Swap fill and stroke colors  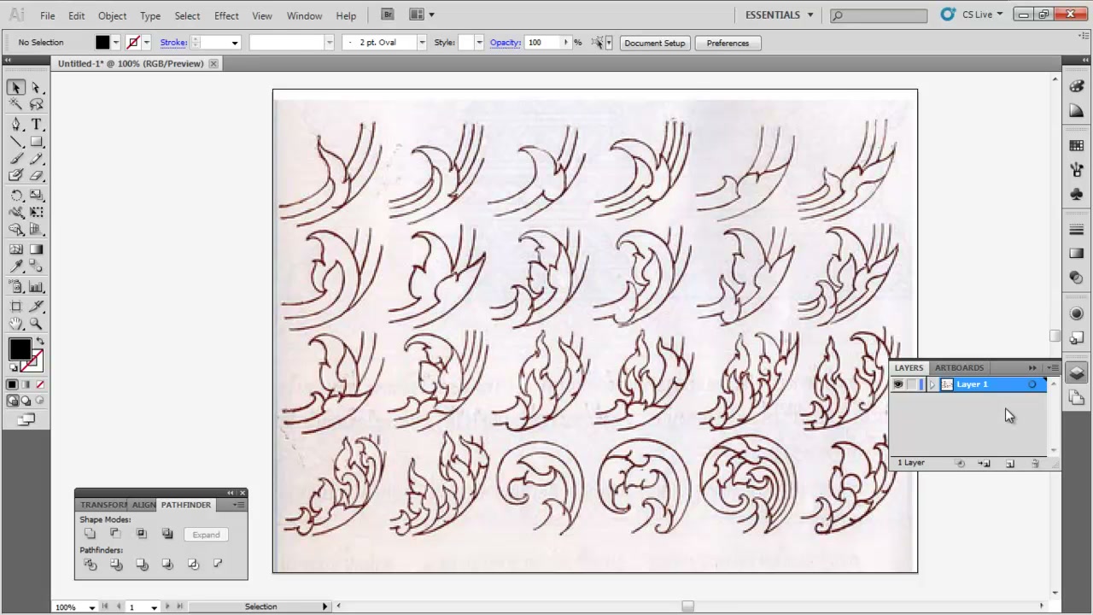(x=39, y=342)
